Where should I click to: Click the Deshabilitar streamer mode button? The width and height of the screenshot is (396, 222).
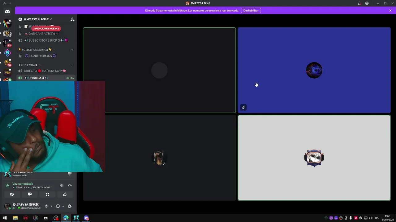click(x=251, y=10)
